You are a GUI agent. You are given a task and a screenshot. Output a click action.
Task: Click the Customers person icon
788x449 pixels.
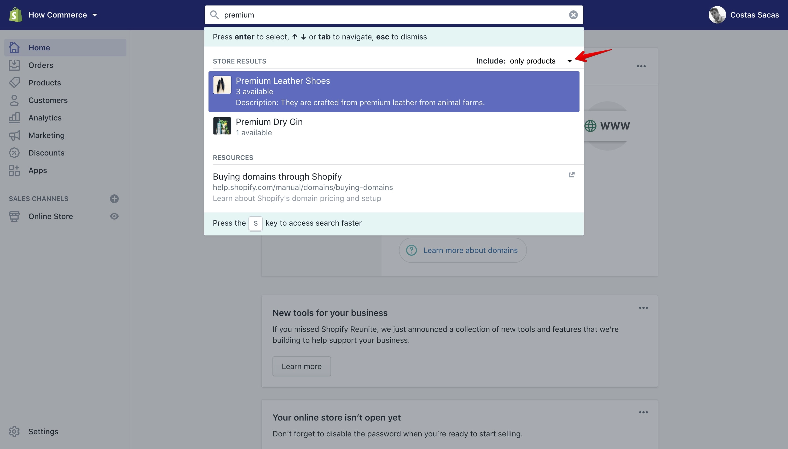(x=14, y=100)
